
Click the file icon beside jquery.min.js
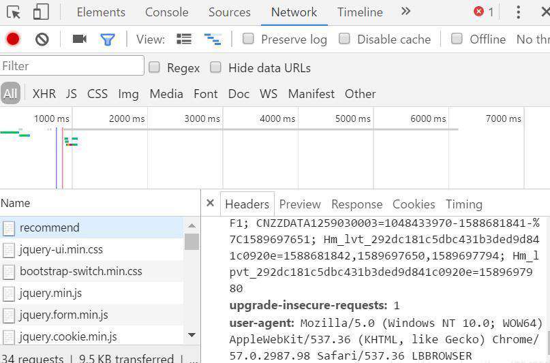8,294
